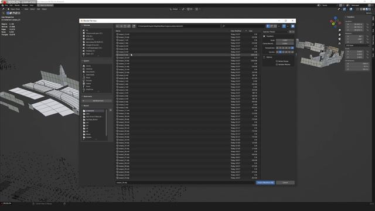This screenshot has height=211, width=375.
Task: Set Up Axis to Z
Action: coord(284,52)
